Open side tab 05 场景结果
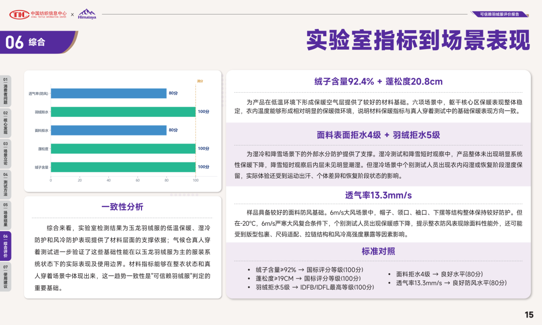The image size is (542, 325). [x=6, y=215]
